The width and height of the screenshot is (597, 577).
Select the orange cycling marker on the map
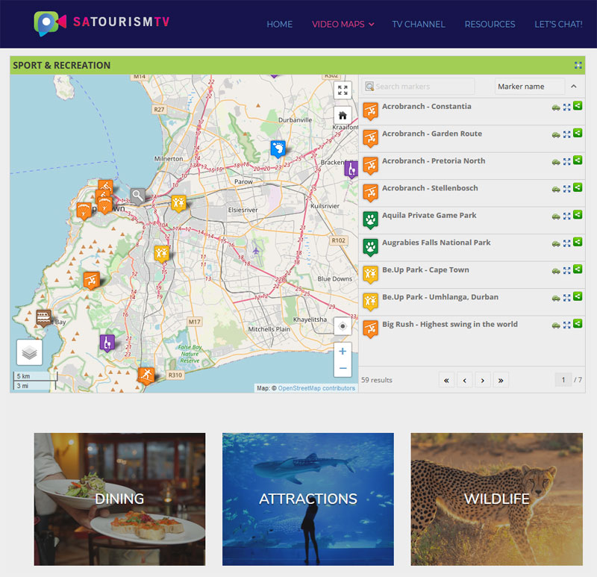pos(105,187)
